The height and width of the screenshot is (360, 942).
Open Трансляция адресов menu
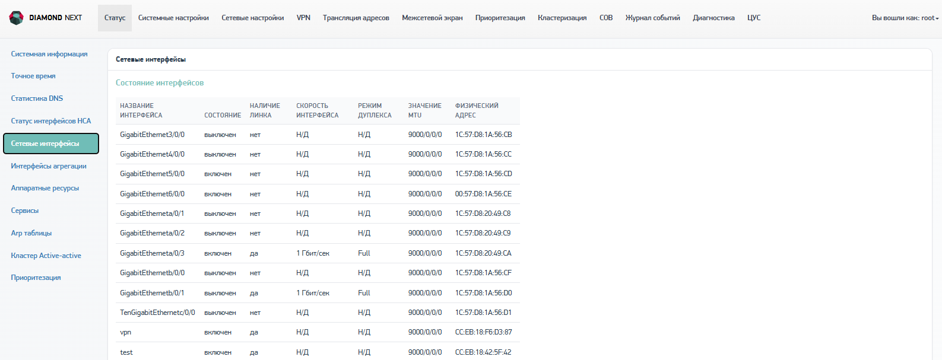tap(356, 18)
